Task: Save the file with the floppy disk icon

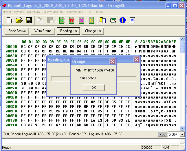Action: pos(29,20)
